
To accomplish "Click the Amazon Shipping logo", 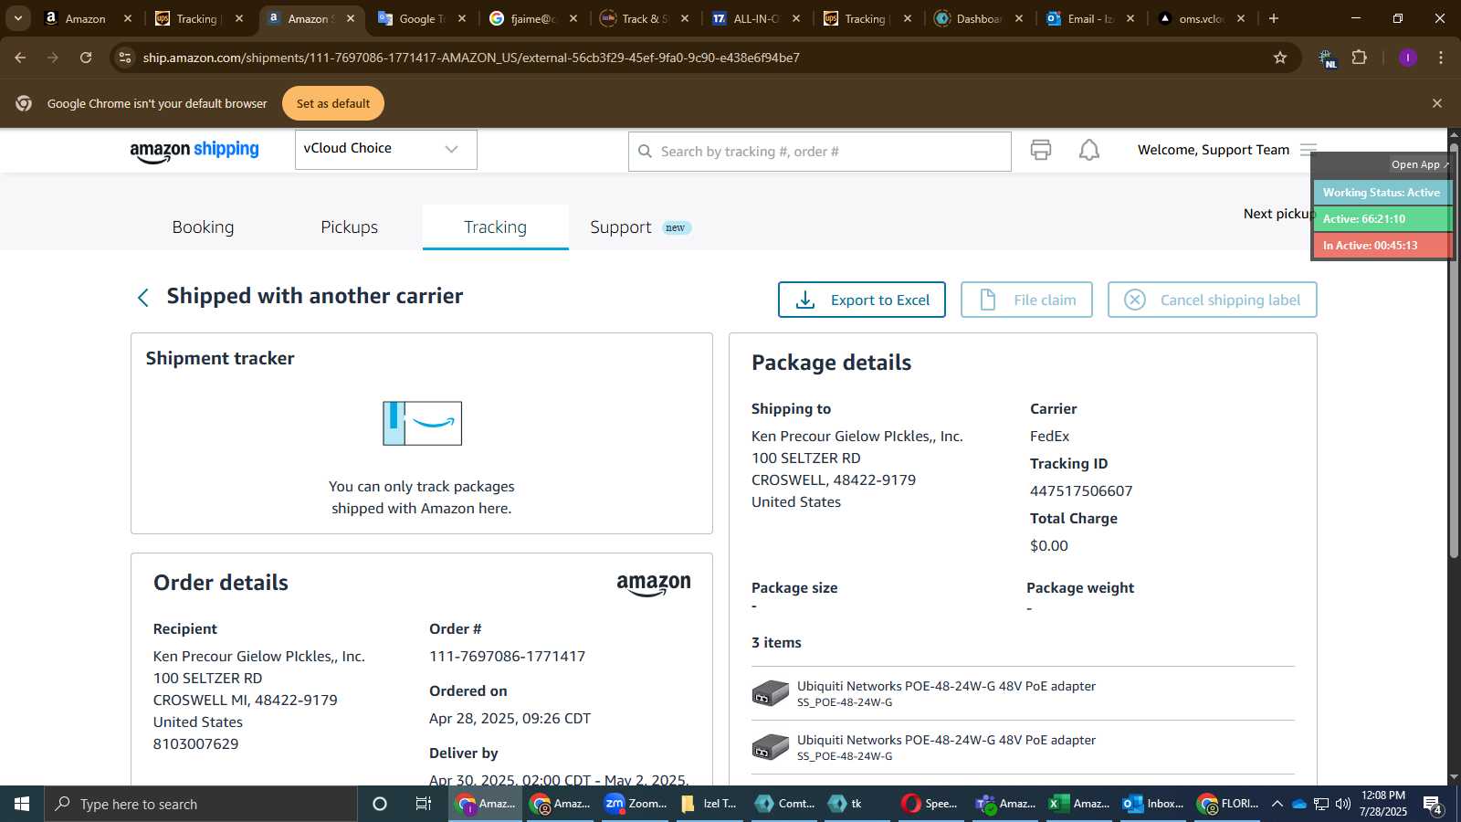I will pos(194,151).
